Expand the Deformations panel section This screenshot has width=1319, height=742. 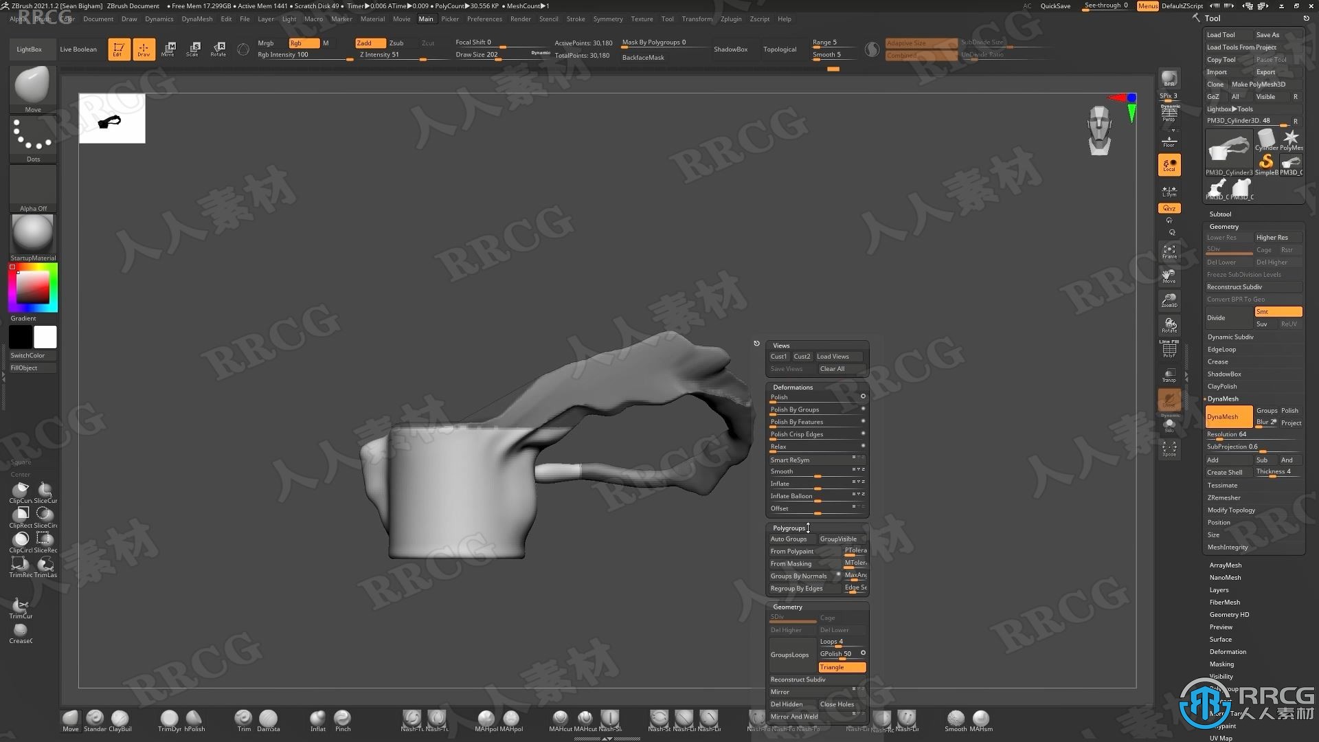coord(792,387)
